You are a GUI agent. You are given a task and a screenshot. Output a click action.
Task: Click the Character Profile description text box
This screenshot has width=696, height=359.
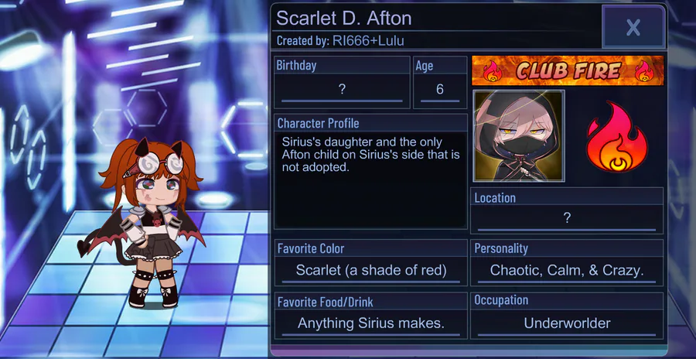[370, 179]
